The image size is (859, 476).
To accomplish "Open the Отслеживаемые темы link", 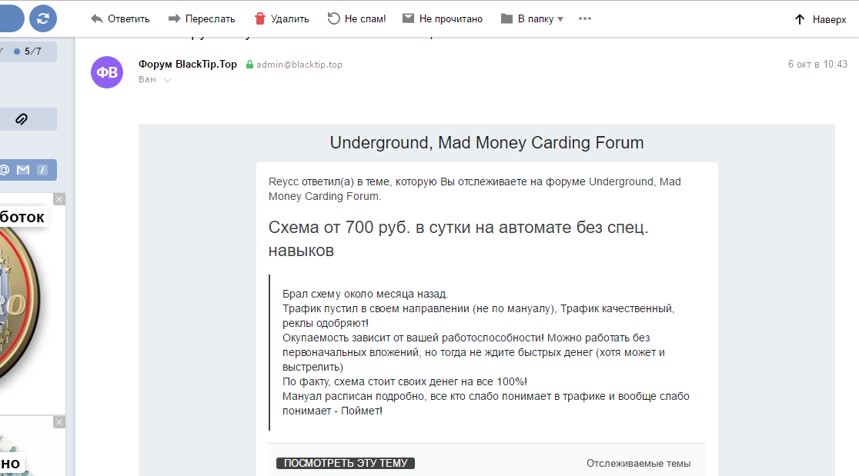I will point(638,464).
